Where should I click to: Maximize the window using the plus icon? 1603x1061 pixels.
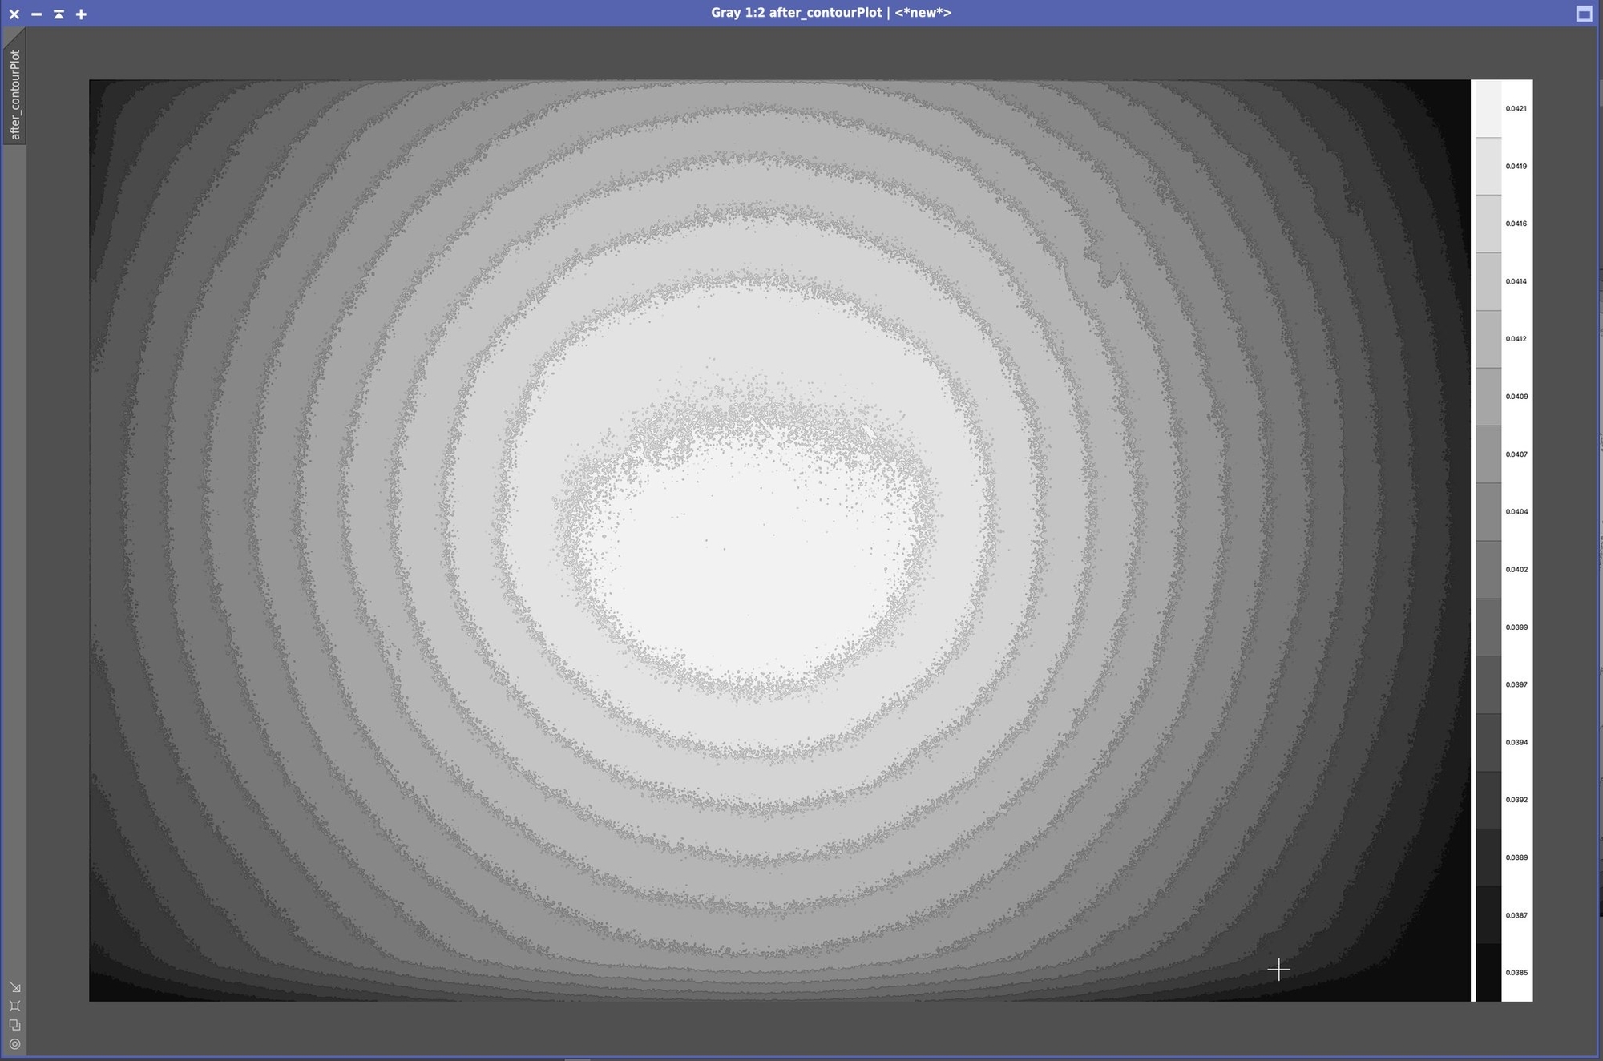(x=81, y=14)
